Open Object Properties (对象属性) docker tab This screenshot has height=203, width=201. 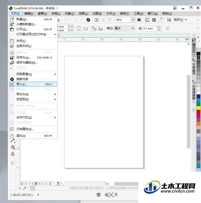(x=193, y=67)
